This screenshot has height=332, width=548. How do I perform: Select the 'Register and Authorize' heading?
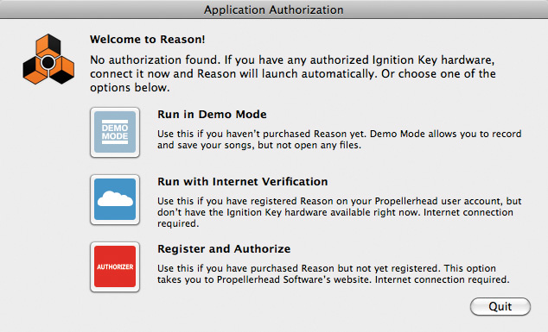click(x=224, y=249)
